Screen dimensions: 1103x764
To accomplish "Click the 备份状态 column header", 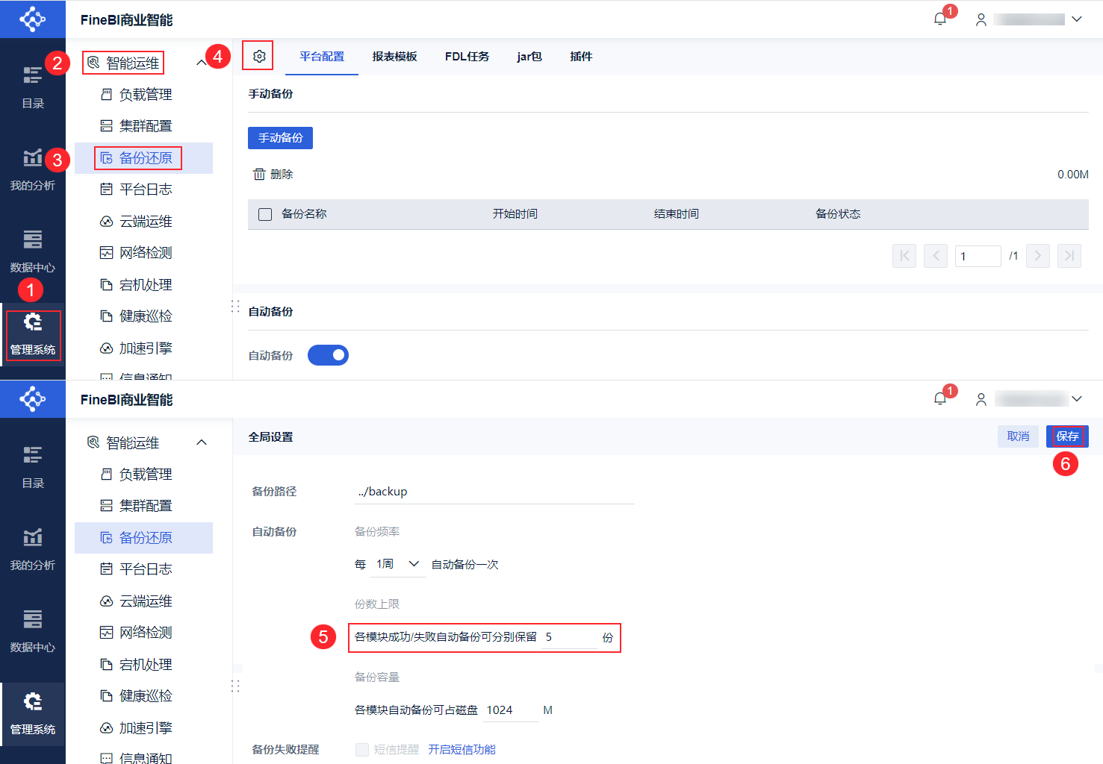I will [x=838, y=214].
